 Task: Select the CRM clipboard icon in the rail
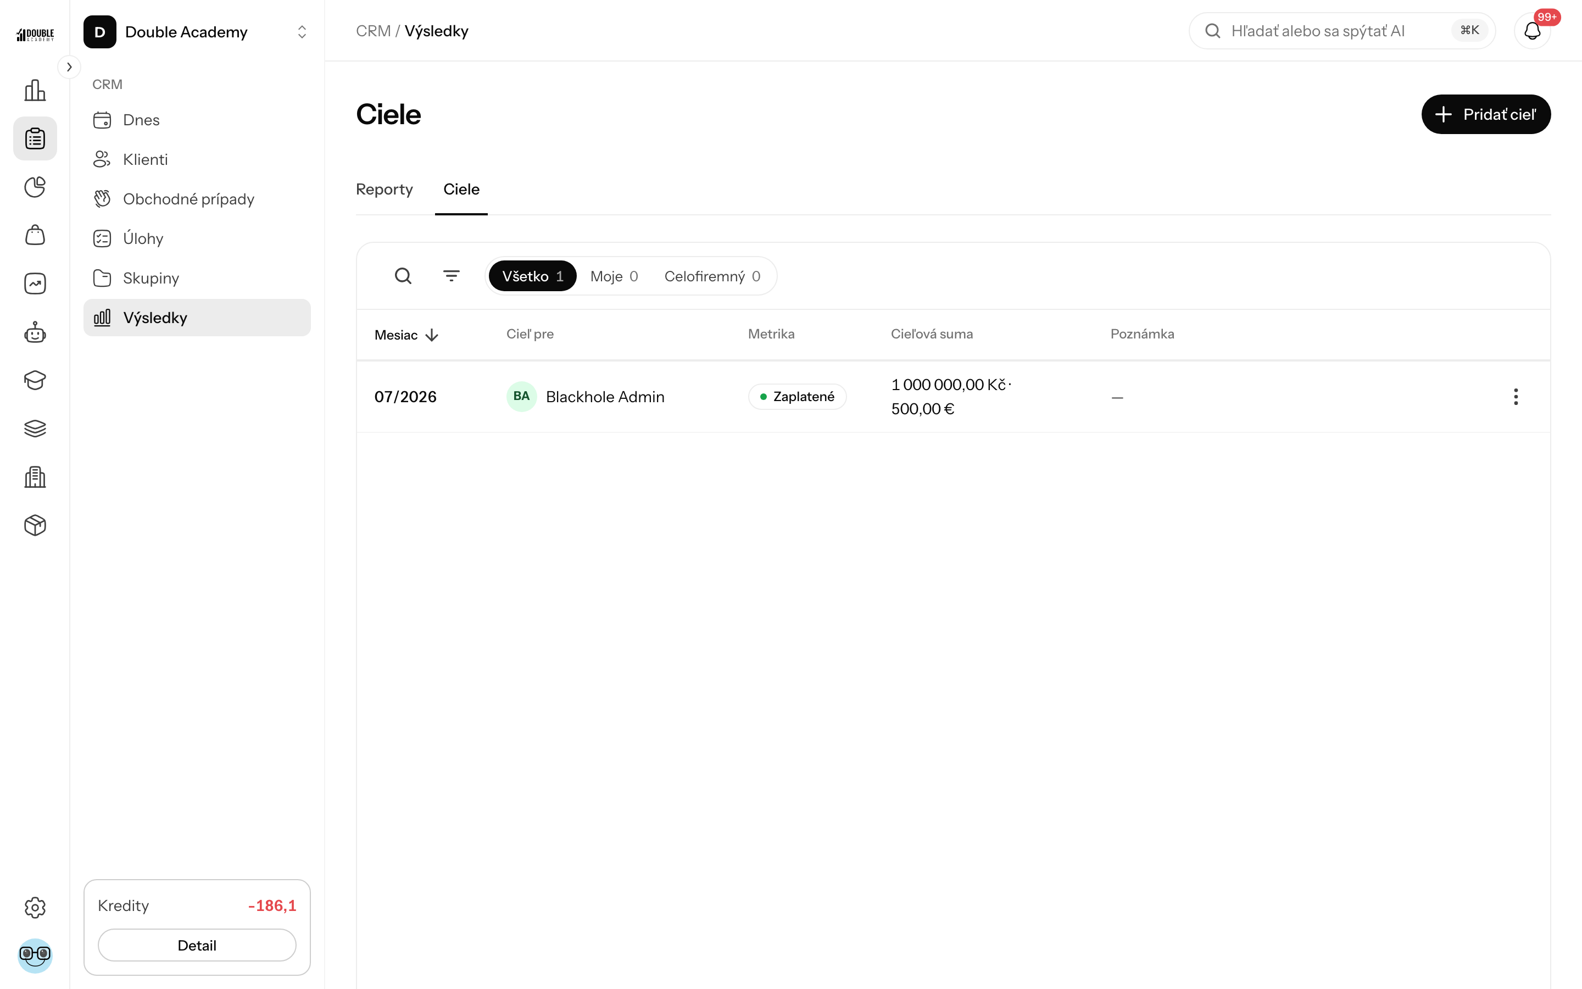click(35, 138)
